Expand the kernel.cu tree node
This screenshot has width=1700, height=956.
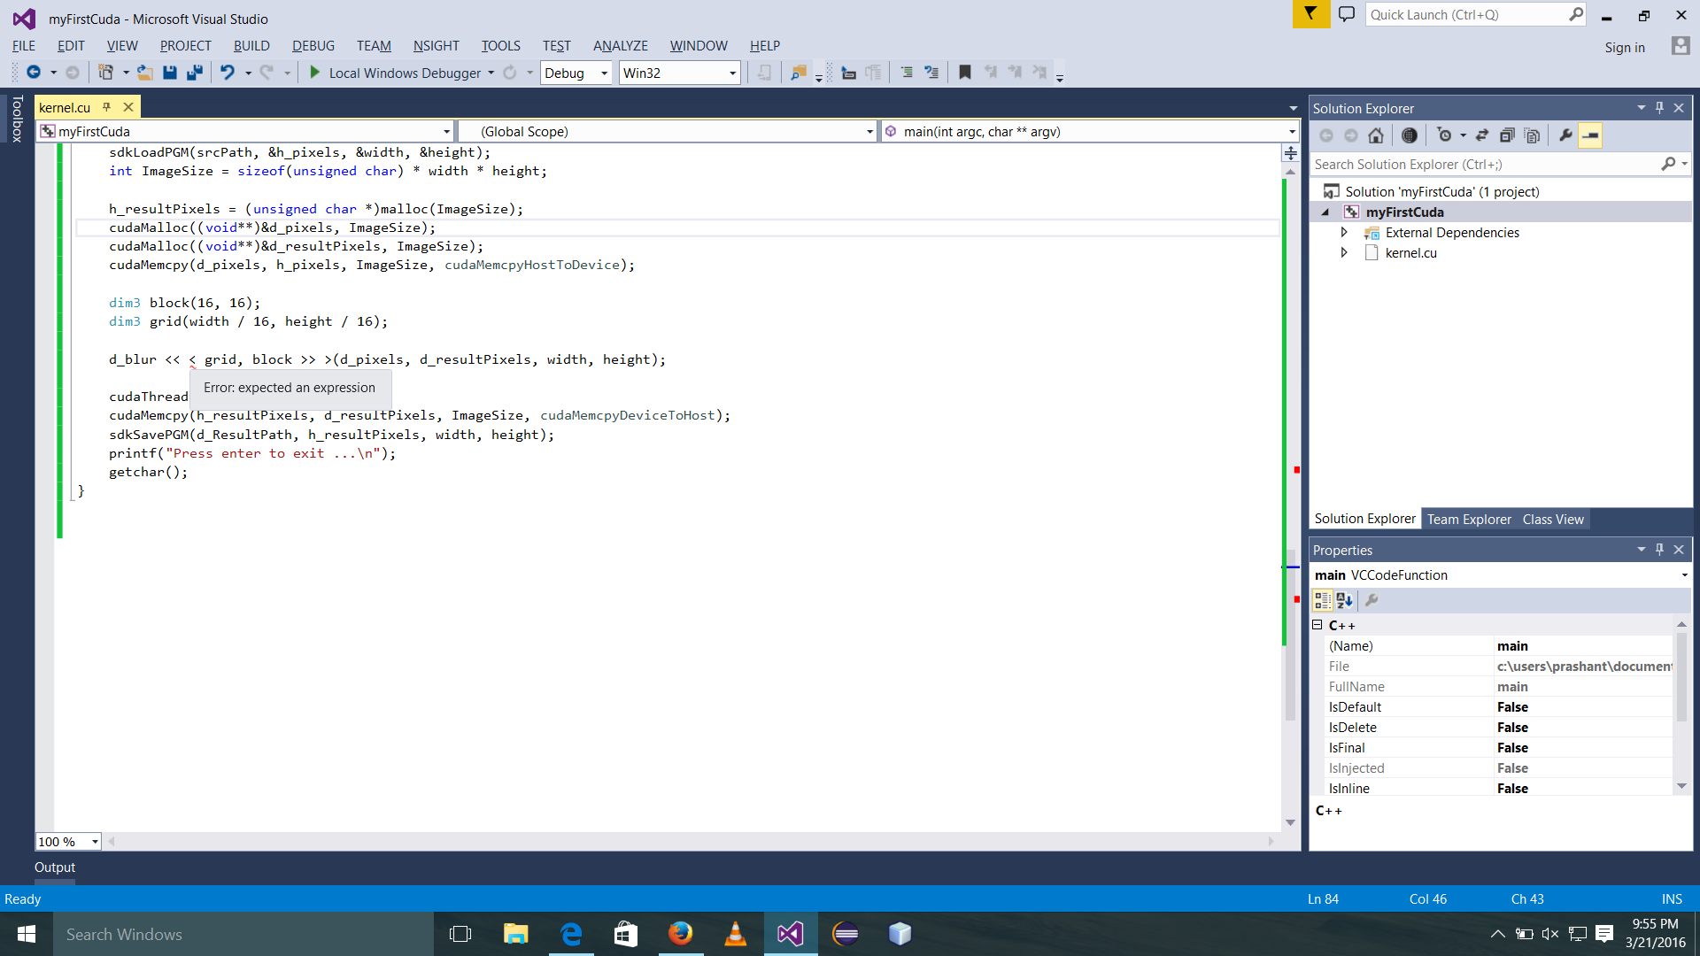[1343, 252]
